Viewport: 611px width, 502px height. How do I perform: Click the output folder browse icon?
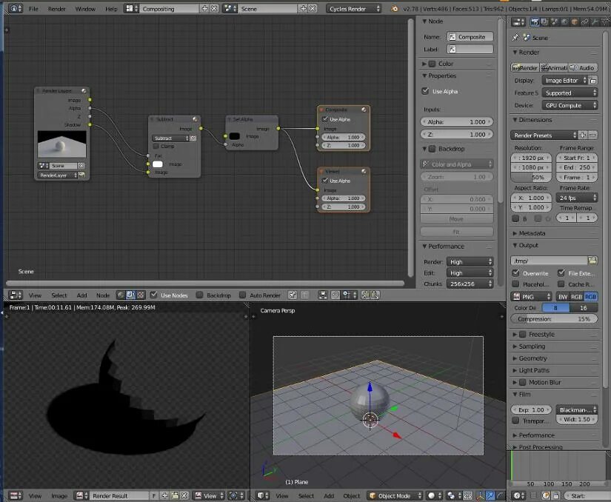tap(592, 261)
